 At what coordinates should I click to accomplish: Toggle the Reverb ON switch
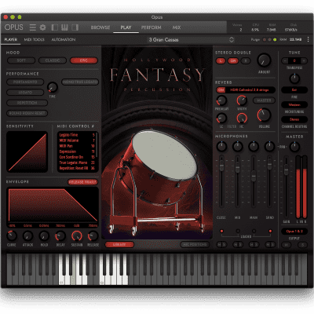[x=221, y=89]
